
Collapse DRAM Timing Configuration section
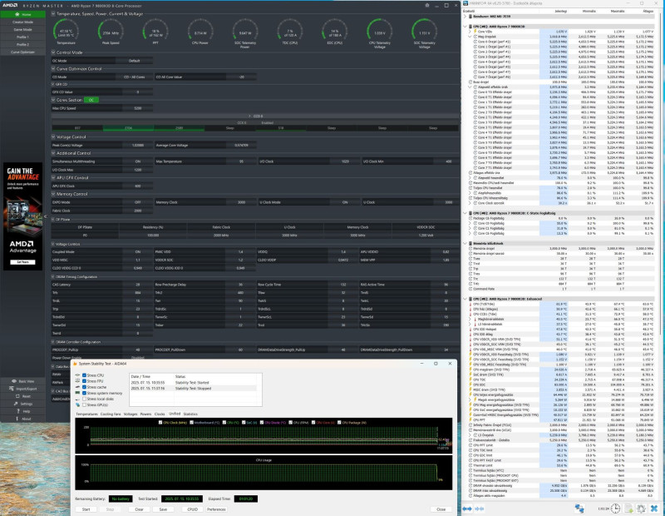[x=53, y=277]
